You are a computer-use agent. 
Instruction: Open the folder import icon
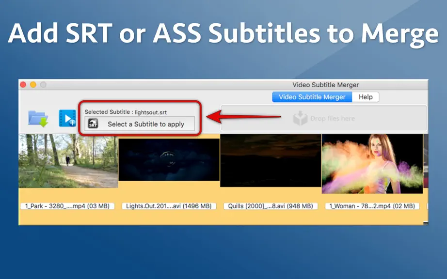38,119
